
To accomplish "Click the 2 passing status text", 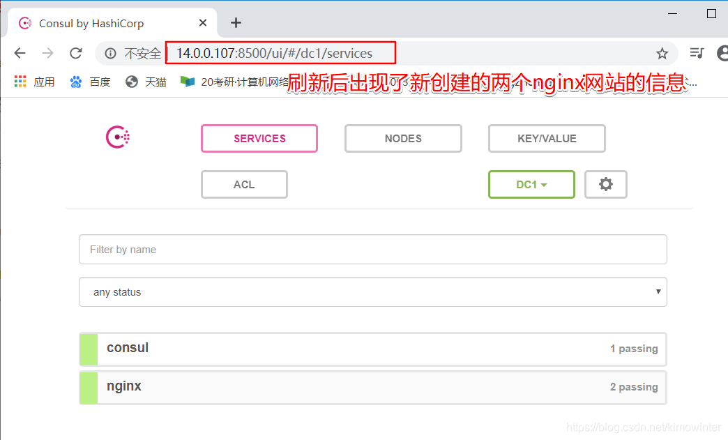I will [634, 387].
